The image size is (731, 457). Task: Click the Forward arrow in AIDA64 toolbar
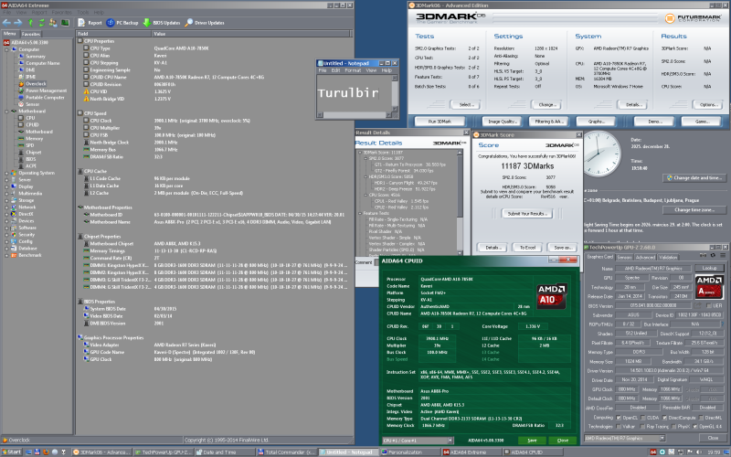point(17,22)
